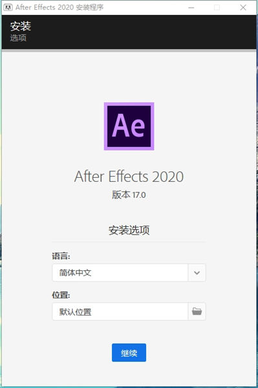
Task: Click the 选项 subtitle in header
Action: click(18, 38)
